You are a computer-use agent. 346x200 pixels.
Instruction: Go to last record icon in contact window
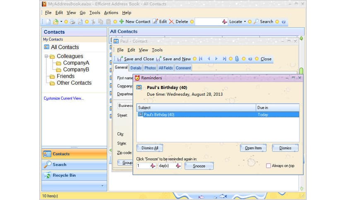pos(224,59)
